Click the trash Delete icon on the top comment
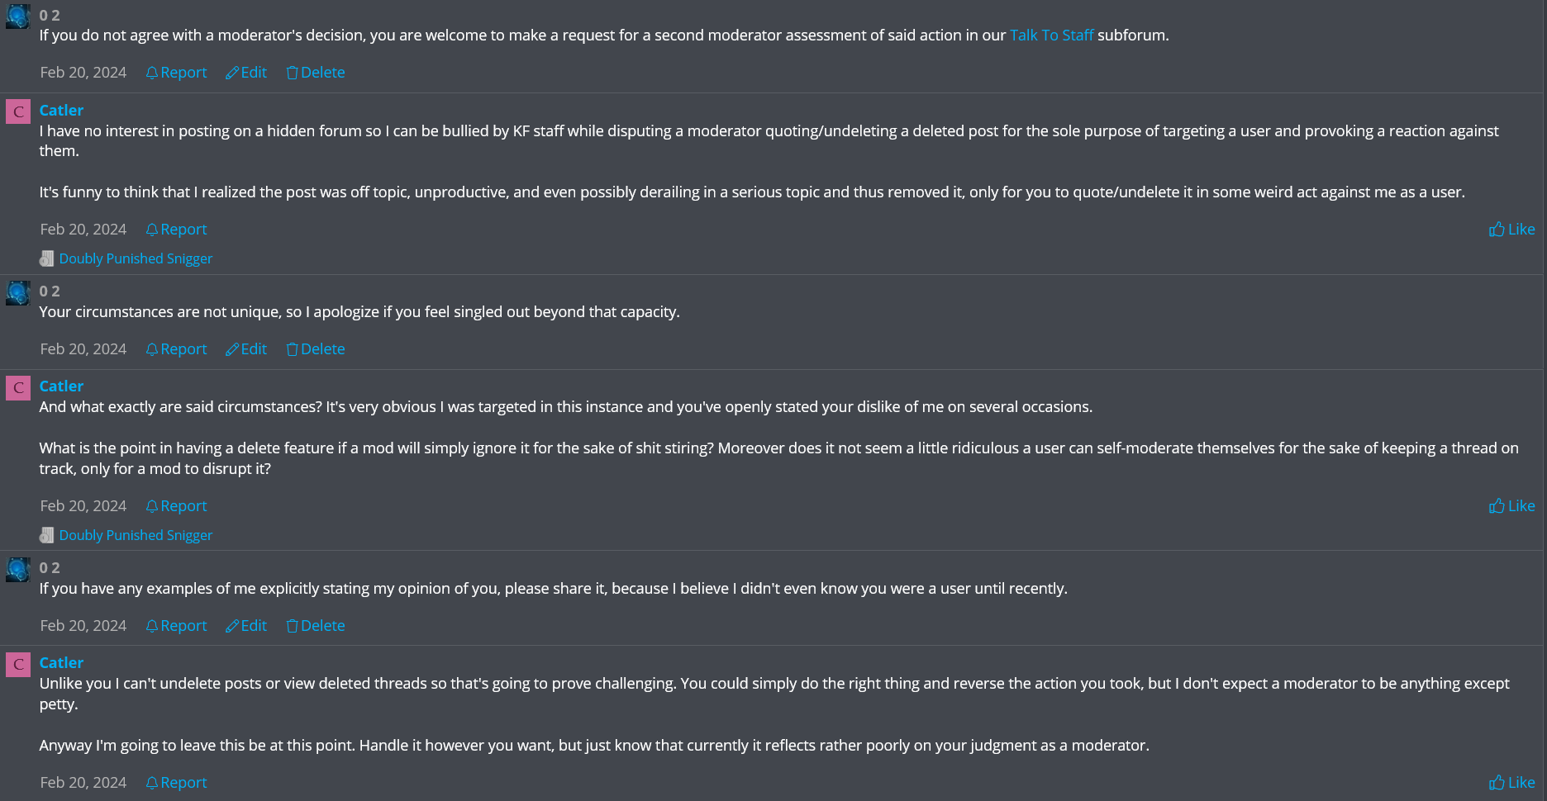 coord(292,73)
